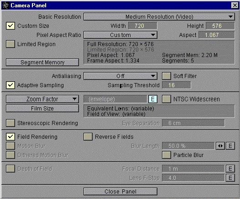Open the Zoom Factor dropdown
The height and width of the screenshot is (199, 240).
[x=42, y=99]
